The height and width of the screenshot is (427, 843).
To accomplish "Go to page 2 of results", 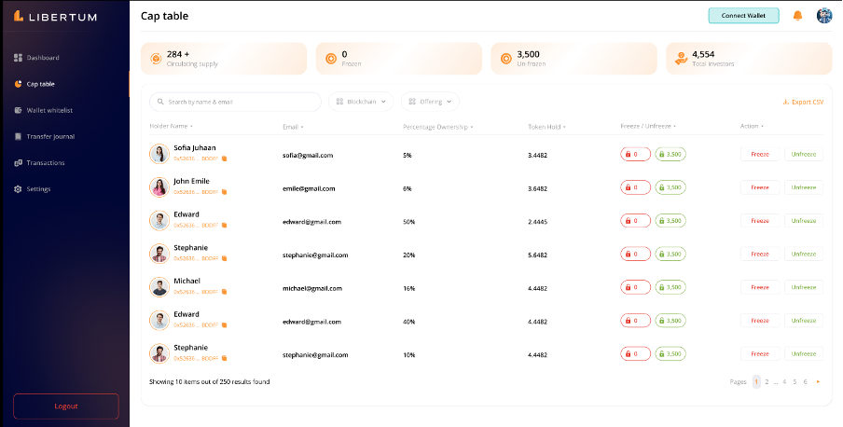I will coord(767,381).
